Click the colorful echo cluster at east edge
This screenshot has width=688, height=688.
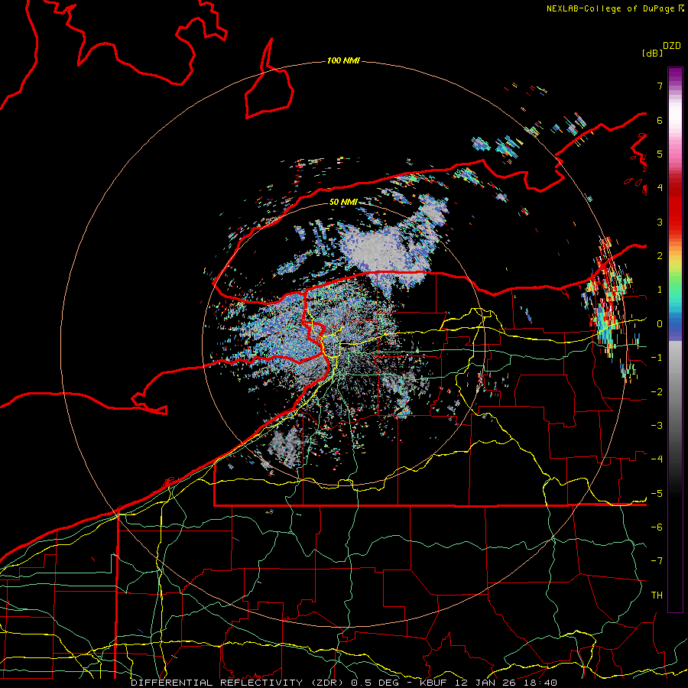click(x=610, y=303)
